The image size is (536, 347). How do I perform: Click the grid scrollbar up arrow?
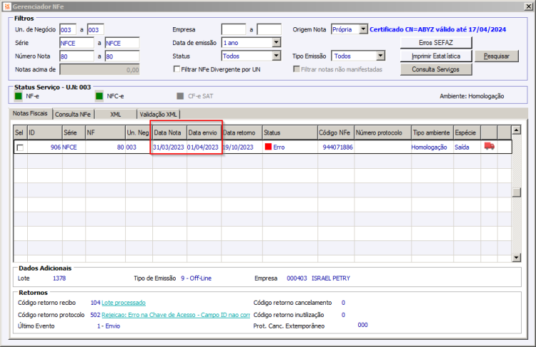[x=516, y=129]
